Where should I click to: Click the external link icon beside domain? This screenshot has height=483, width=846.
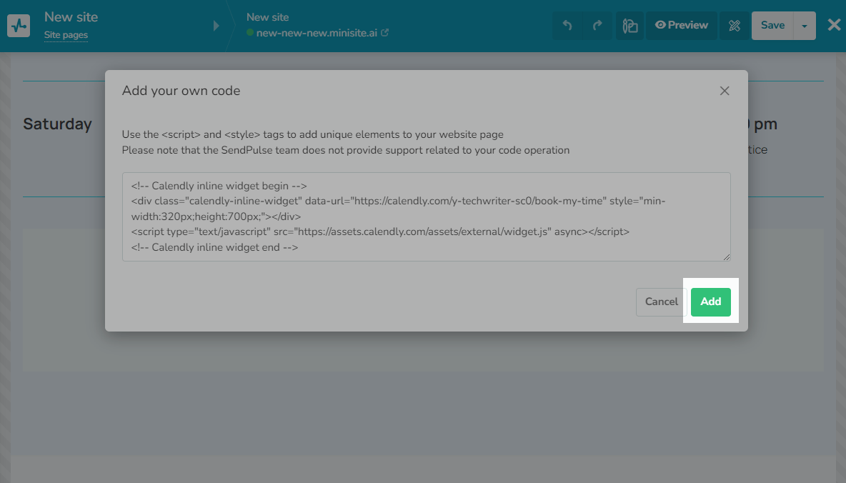(384, 32)
